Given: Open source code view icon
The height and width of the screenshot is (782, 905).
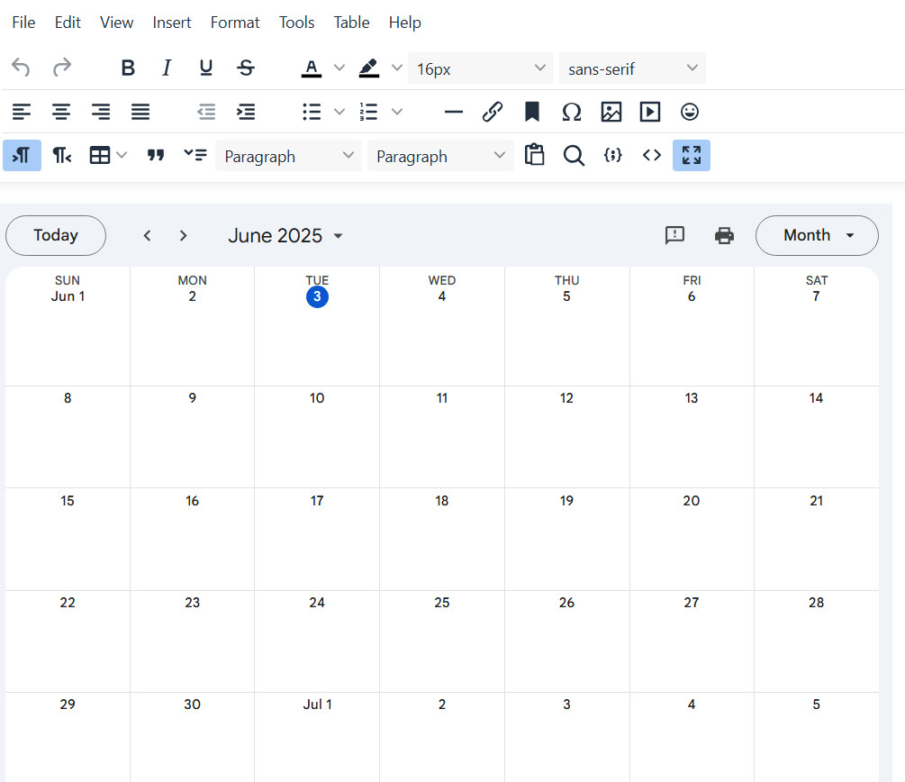Looking at the screenshot, I should pos(652,156).
